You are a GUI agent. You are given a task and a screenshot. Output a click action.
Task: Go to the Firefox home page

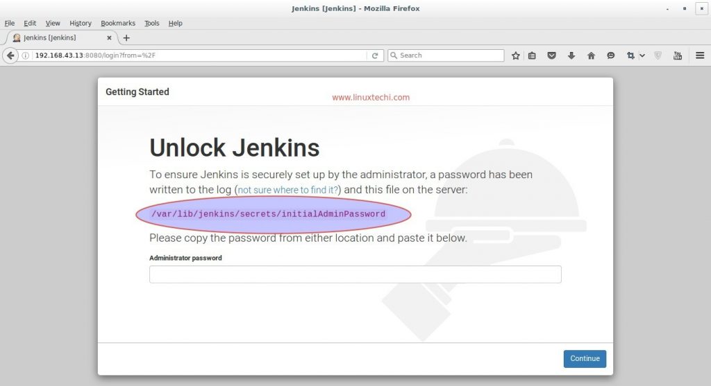591,55
